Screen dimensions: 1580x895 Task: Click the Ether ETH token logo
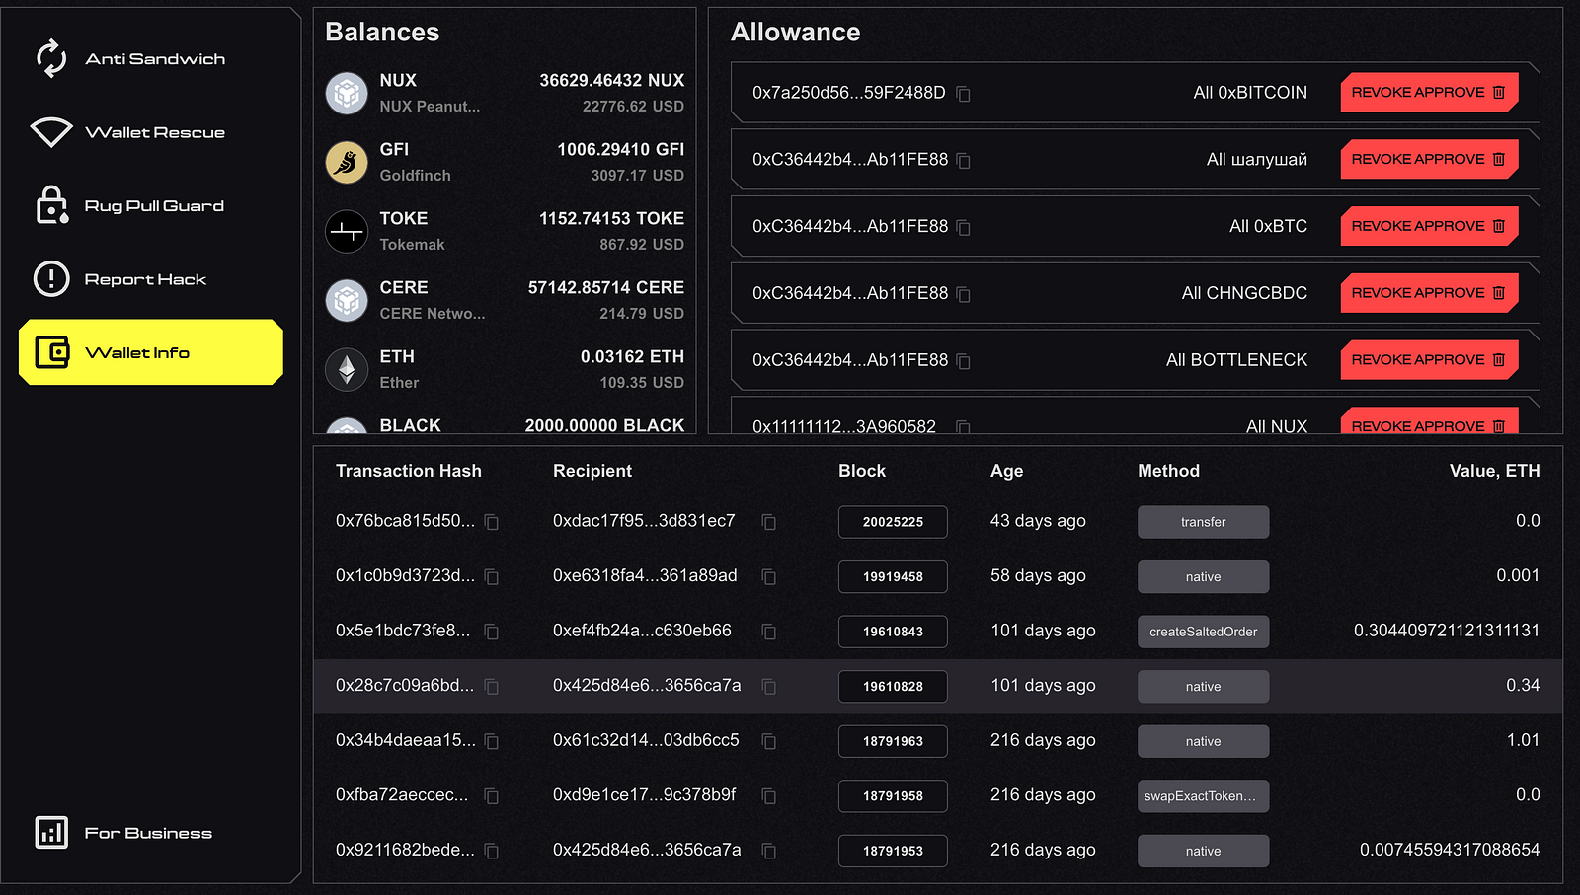pos(347,370)
